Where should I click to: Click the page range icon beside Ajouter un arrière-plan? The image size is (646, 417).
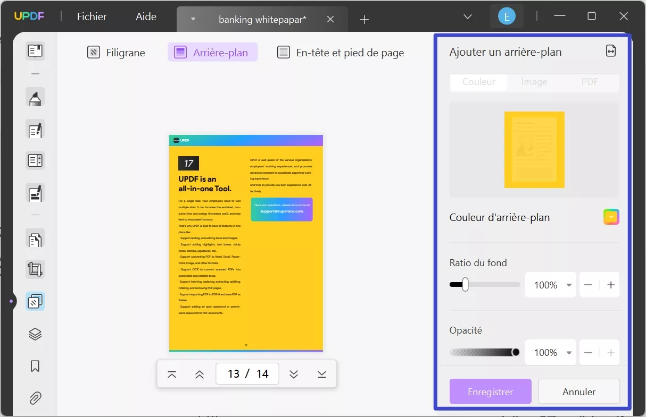[x=611, y=51]
